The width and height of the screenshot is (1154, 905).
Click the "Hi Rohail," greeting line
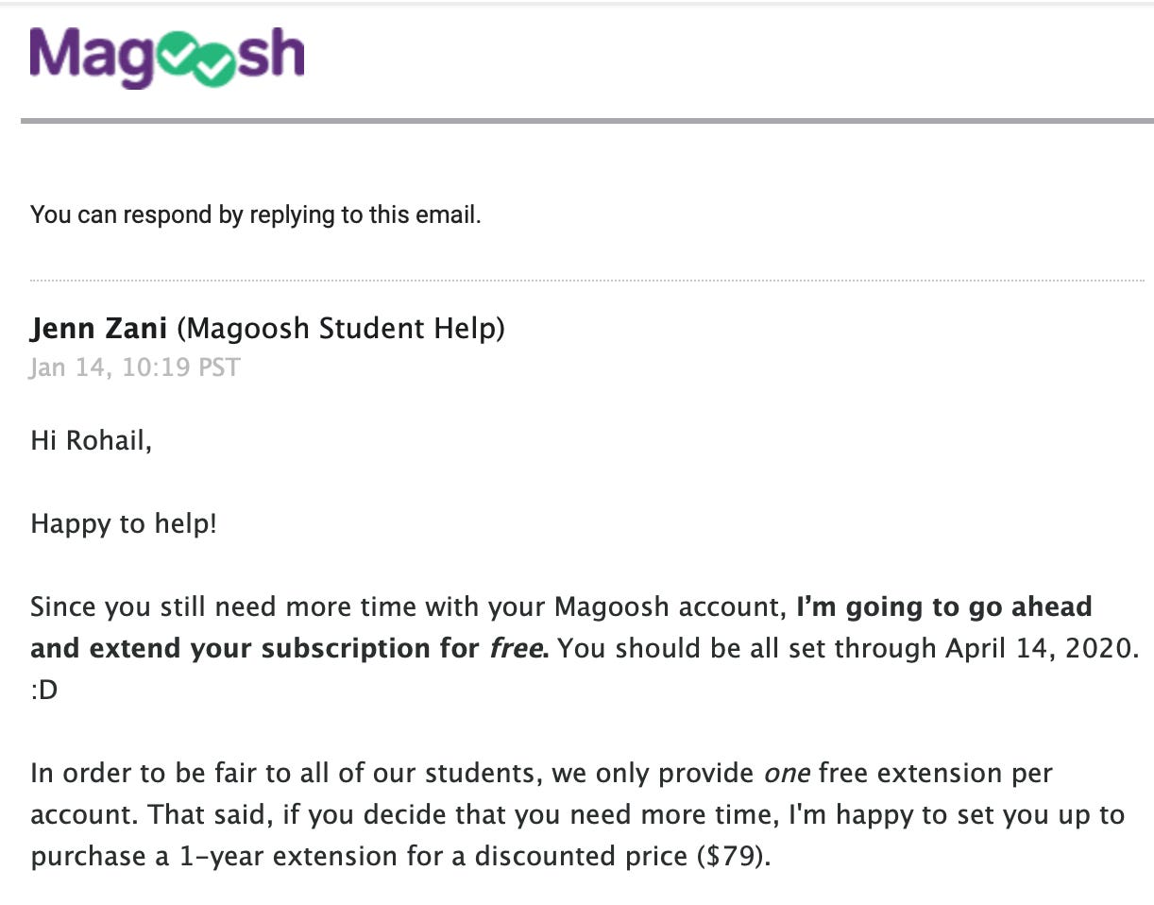click(x=91, y=440)
